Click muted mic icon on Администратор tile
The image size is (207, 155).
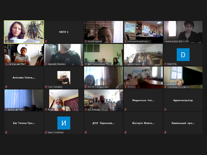(165, 109)
